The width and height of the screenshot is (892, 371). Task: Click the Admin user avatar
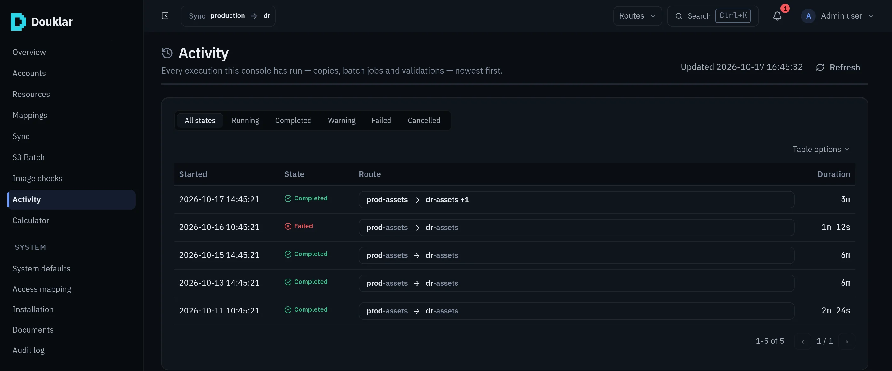[x=808, y=16]
